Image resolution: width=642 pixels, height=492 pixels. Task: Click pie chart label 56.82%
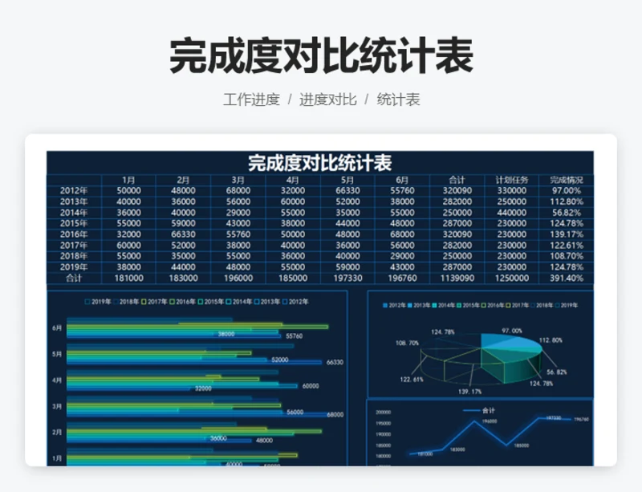[x=557, y=372]
